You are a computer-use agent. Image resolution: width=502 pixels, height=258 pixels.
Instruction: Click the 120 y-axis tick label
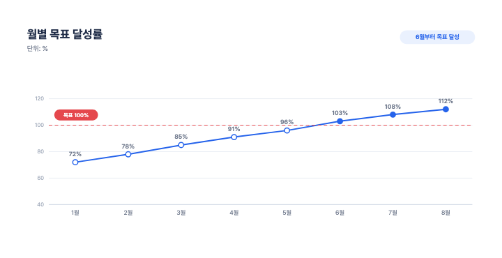coord(39,98)
